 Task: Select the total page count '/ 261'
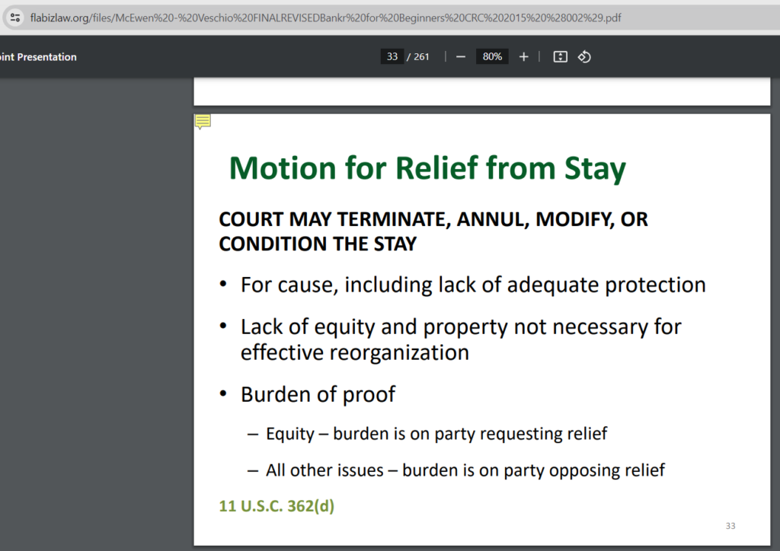coord(418,56)
